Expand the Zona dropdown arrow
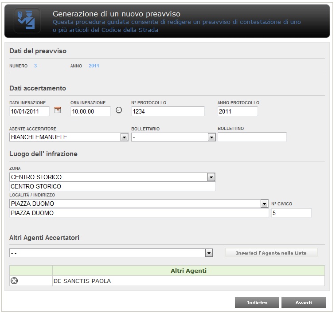 [x=211, y=177]
